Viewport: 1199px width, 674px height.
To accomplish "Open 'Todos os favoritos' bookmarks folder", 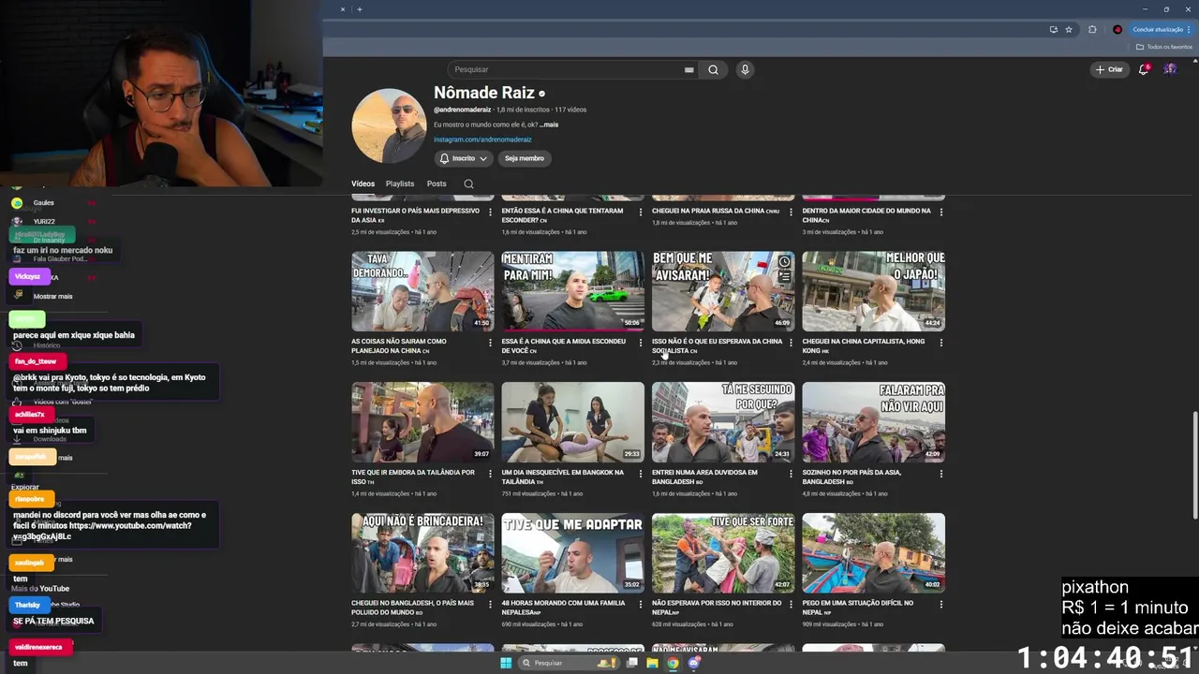I will pyautogui.click(x=1164, y=47).
